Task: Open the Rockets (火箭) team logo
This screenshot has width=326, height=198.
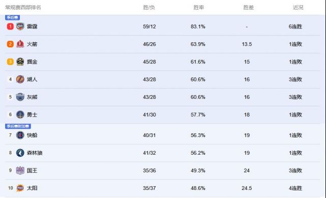Action: (20, 44)
